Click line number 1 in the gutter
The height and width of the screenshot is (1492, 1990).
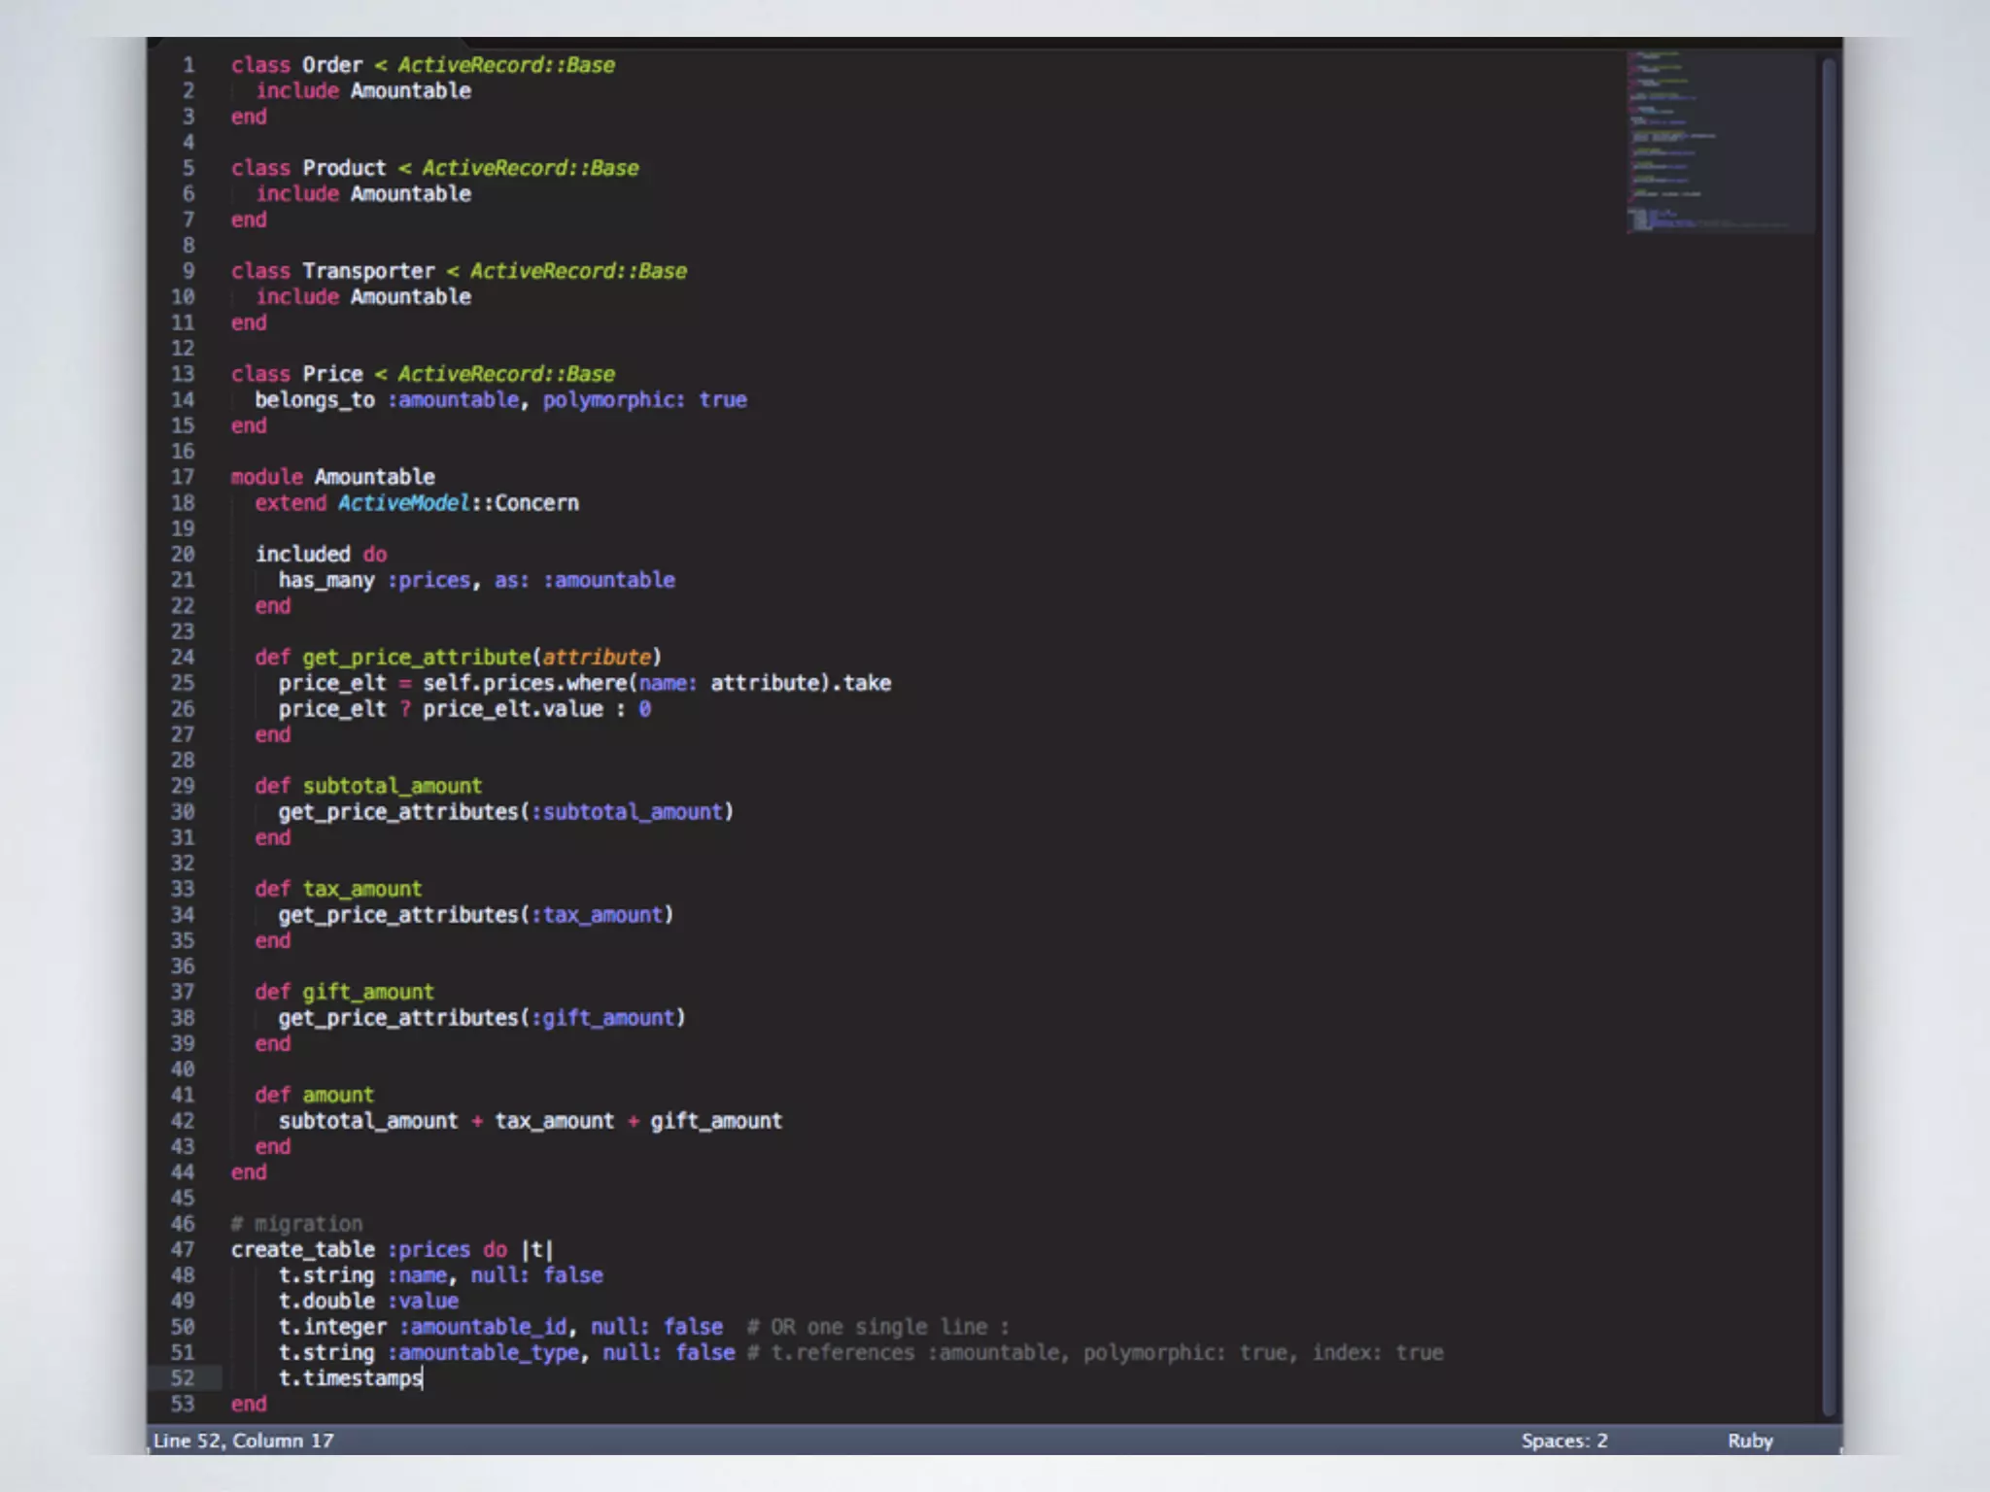(189, 65)
